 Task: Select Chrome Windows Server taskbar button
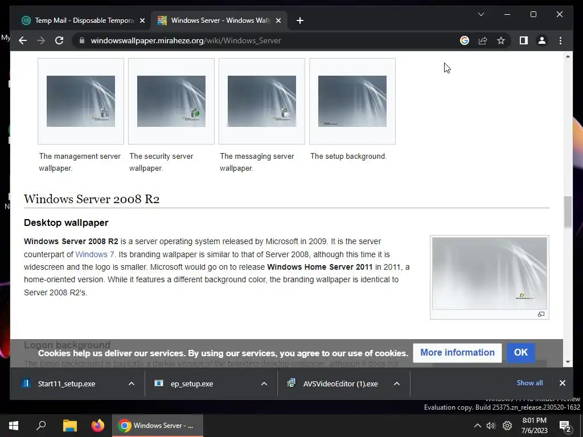(x=158, y=426)
